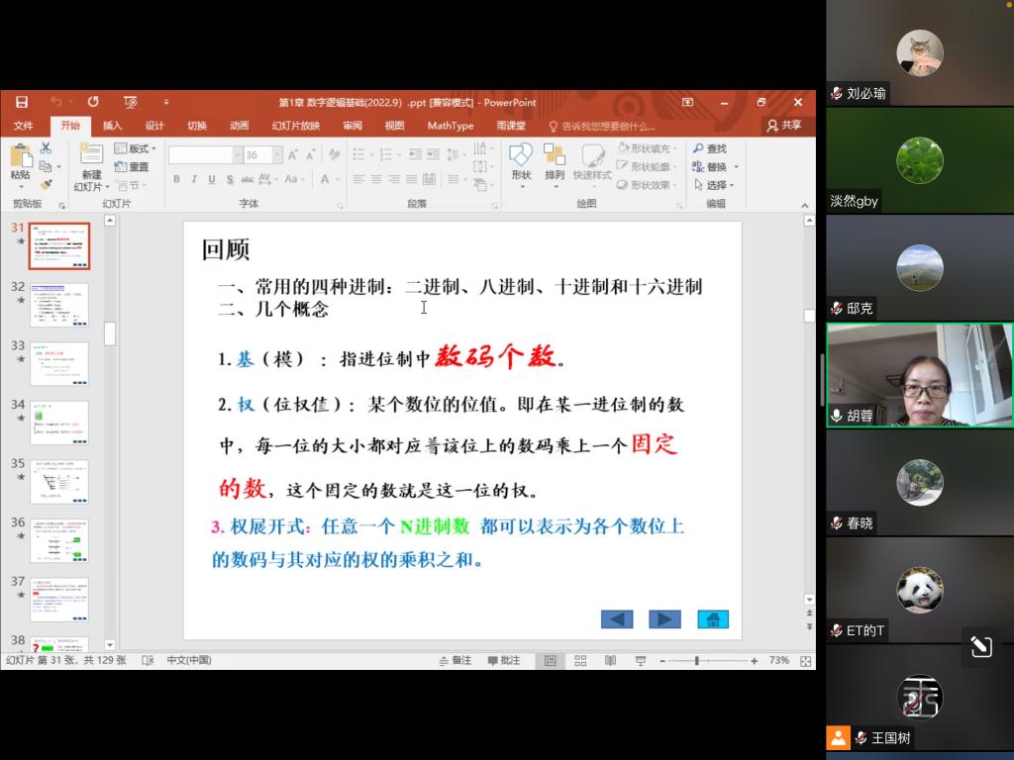Toggle Notes (备注) pane in status bar
Screen dimensions: 1014x760
click(x=455, y=660)
